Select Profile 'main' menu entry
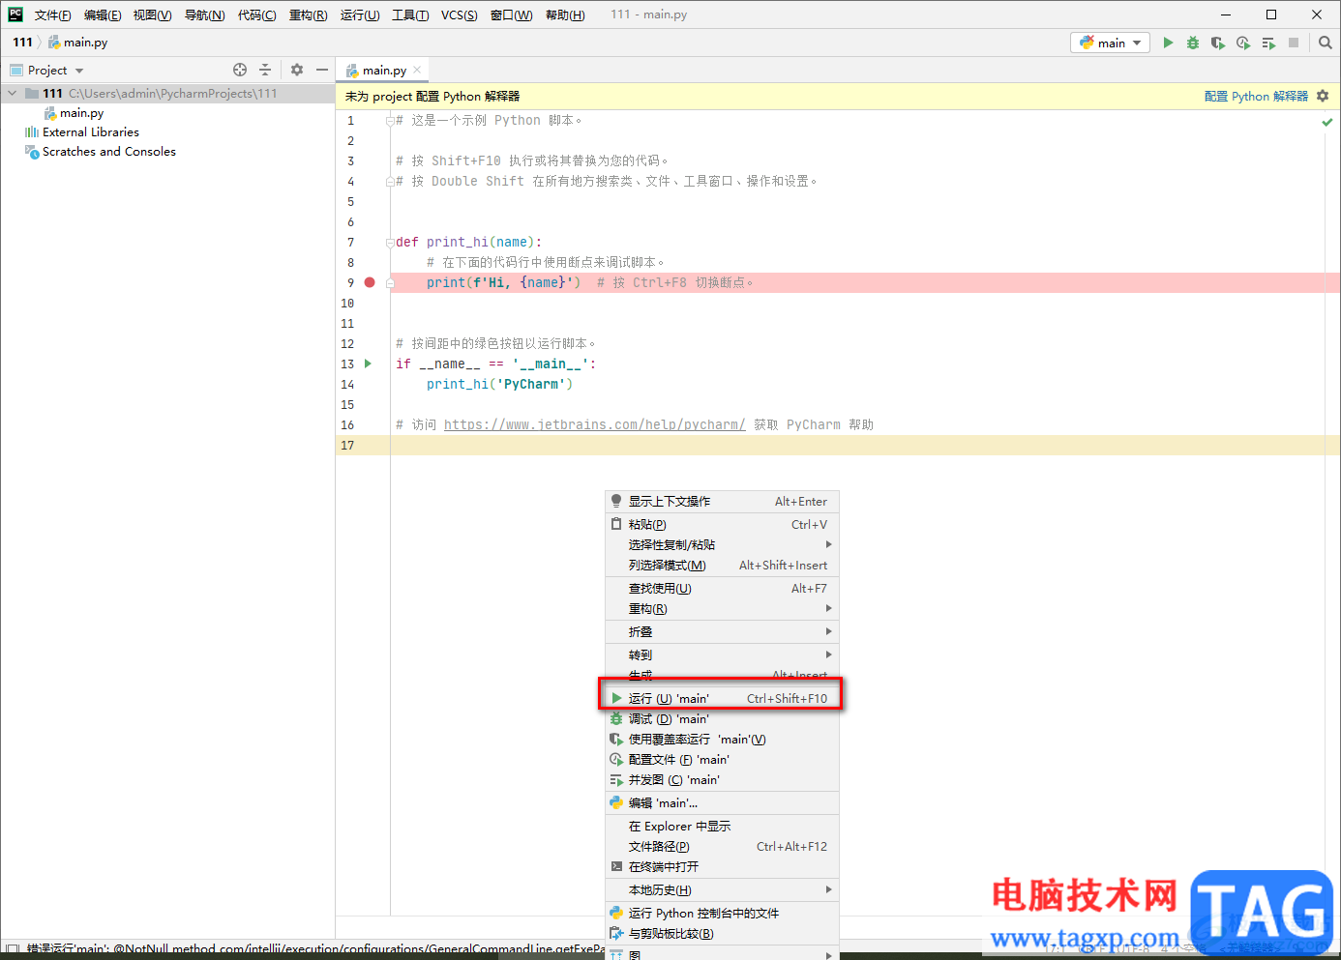 (x=722, y=759)
